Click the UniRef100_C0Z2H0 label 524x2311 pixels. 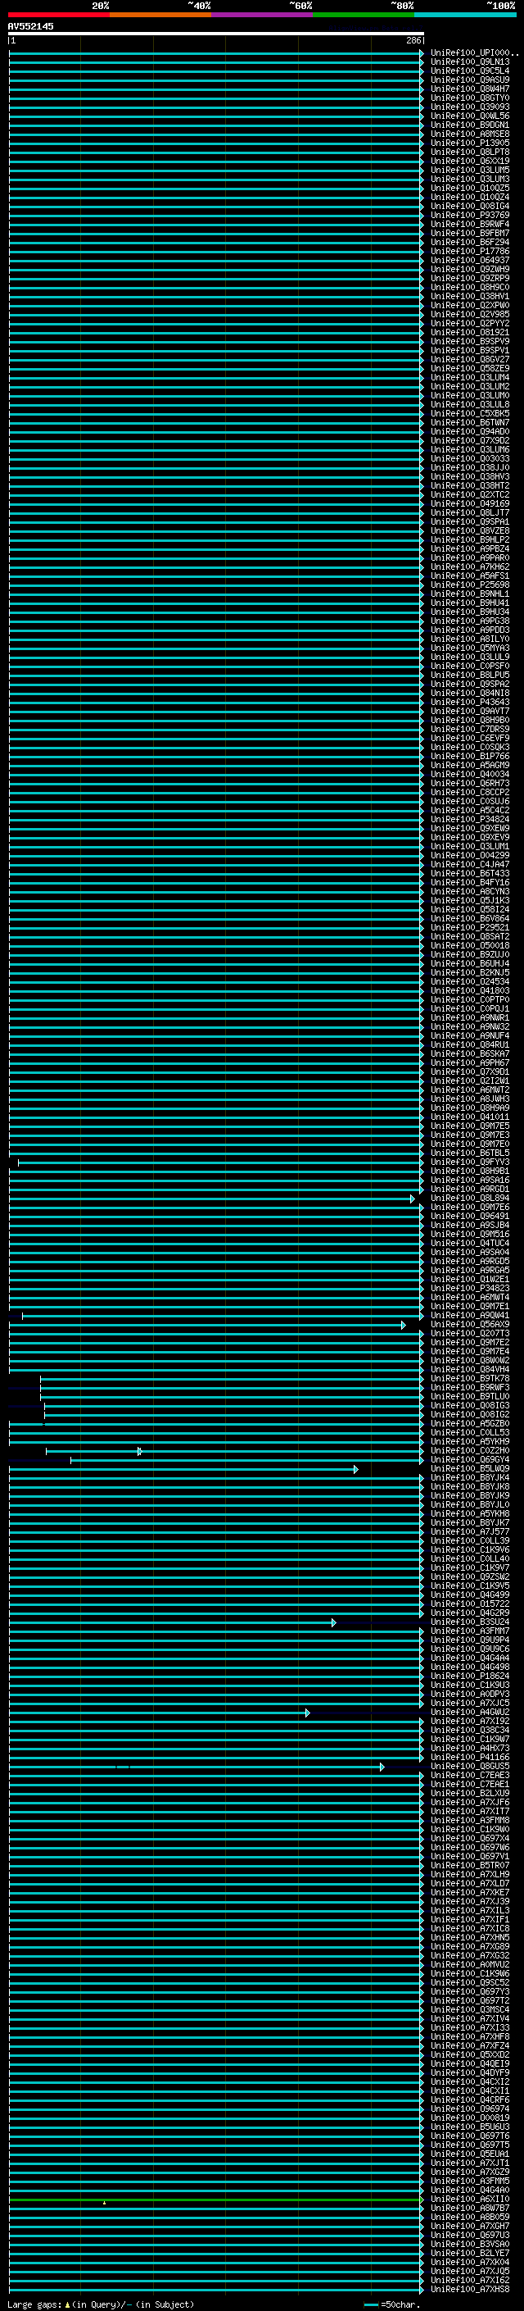[469, 1449]
